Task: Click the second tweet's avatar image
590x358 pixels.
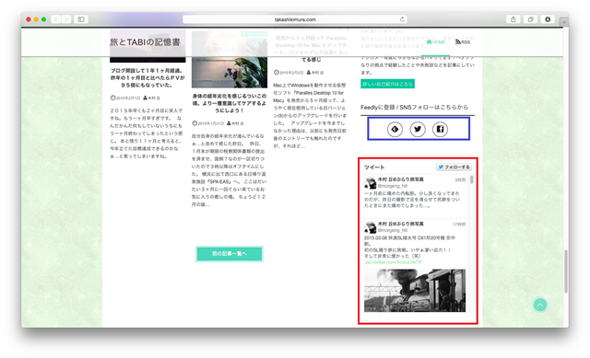Action: (x=371, y=227)
